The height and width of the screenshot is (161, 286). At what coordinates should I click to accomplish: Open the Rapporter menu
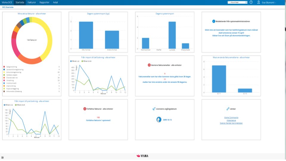tap(44, 2)
